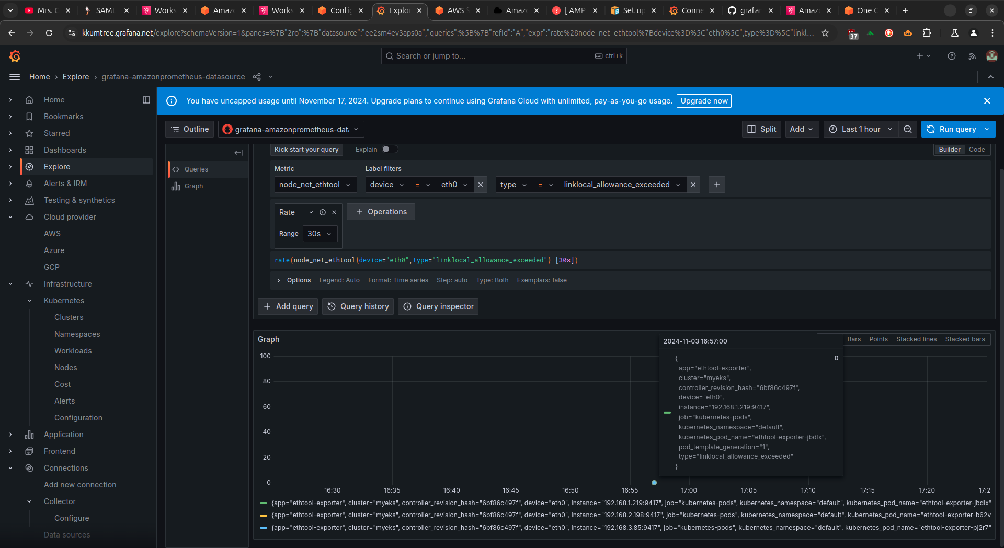Click Kick start your query button
The image size is (1004, 548).
tap(306, 150)
